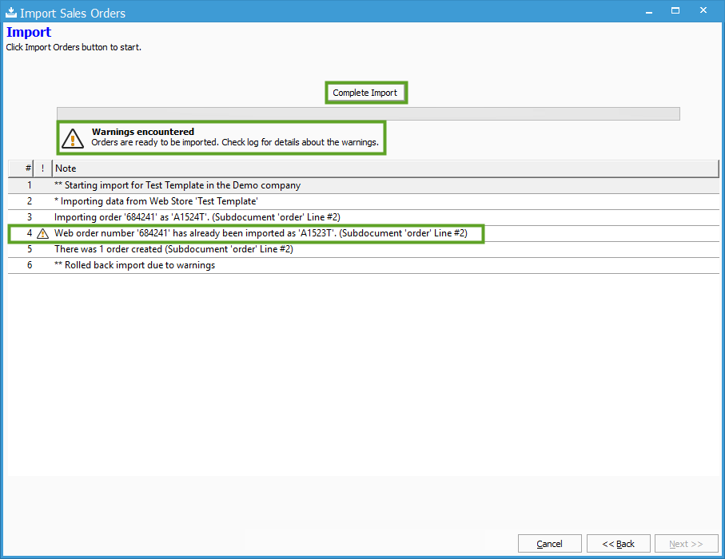The image size is (725, 559).
Task: Minimize the Import Sales Orders window
Action: coord(649,11)
